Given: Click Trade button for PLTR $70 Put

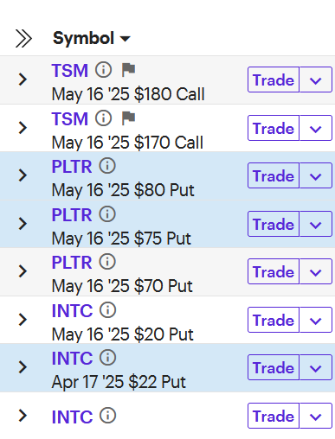Looking at the screenshot, I should point(274,271).
